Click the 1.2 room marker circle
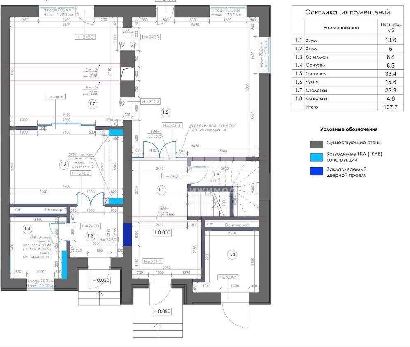The width and height of the screenshot is (410, 347). pos(90,236)
